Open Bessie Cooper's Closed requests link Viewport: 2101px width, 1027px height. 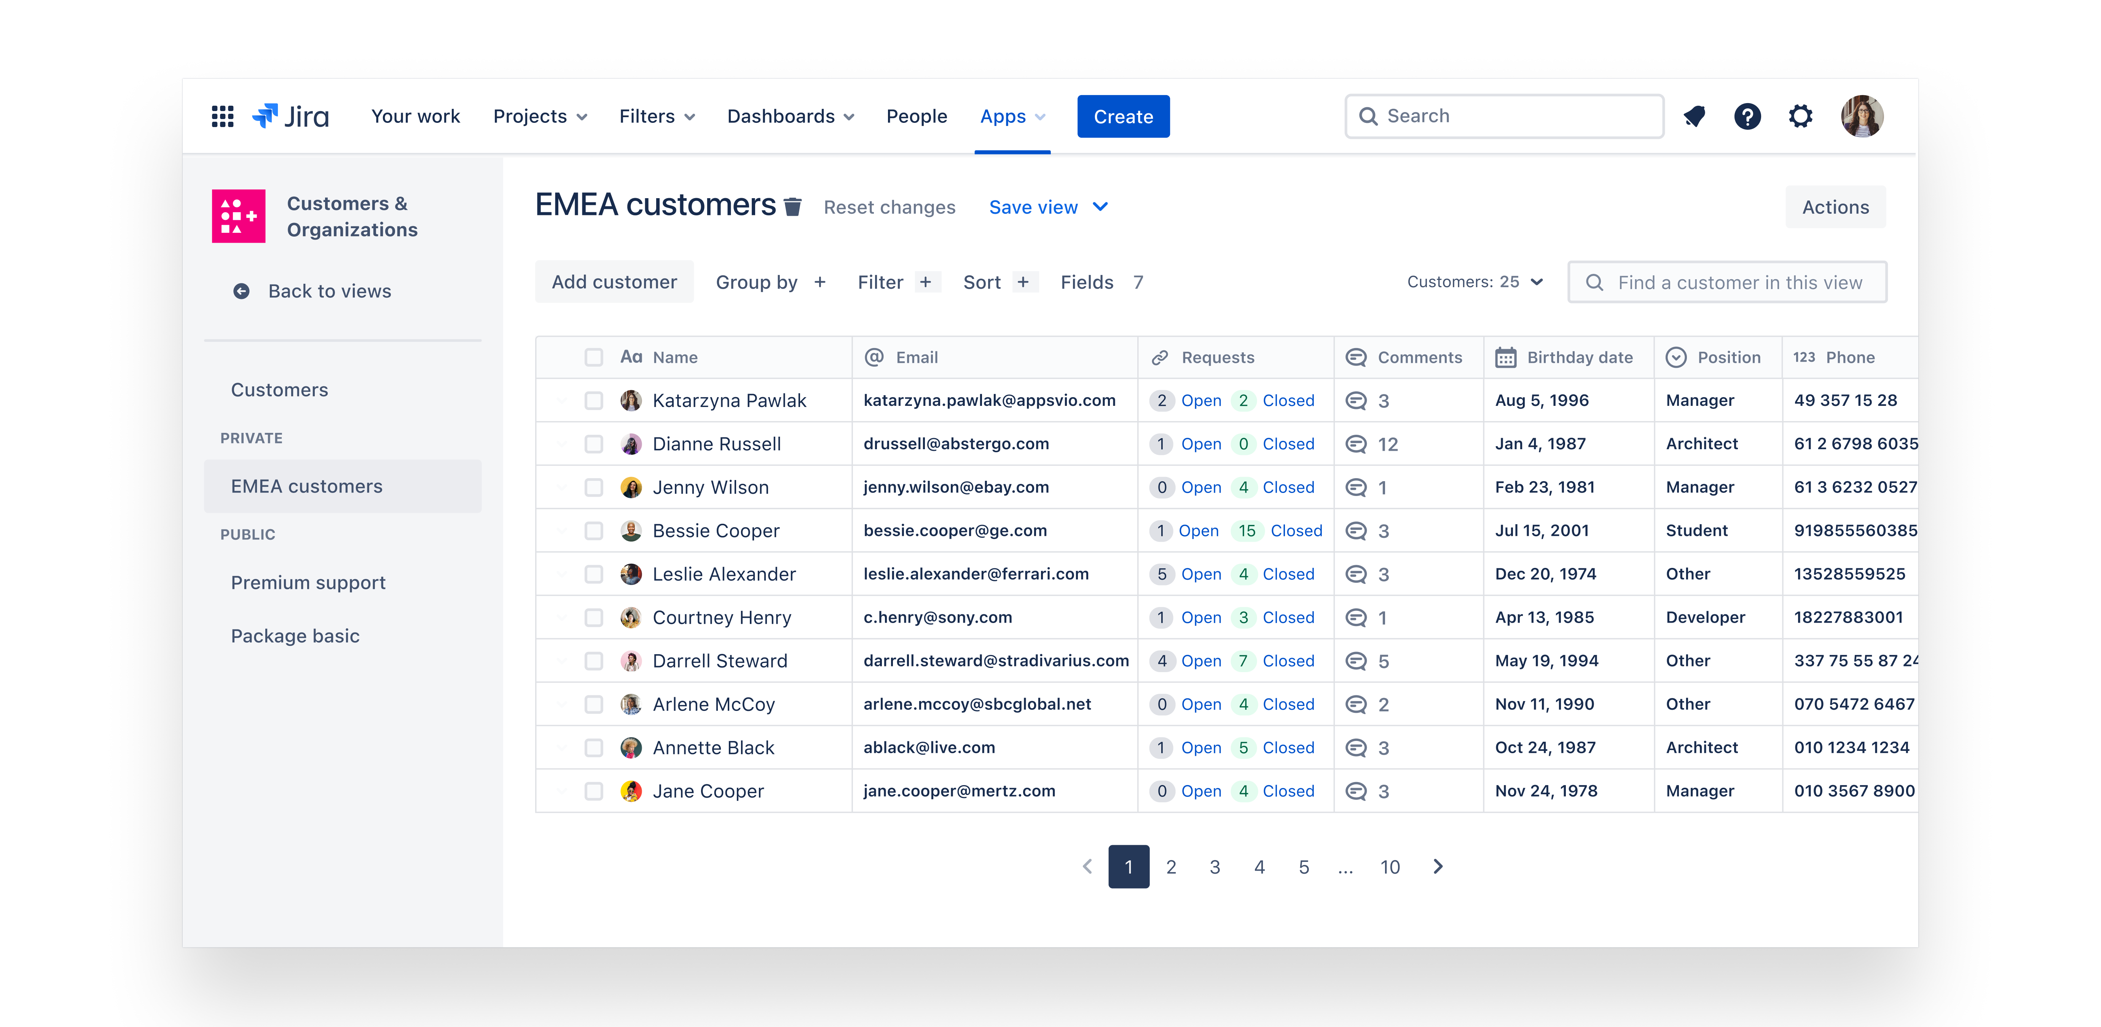pyautogui.click(x=1296, y=531)
